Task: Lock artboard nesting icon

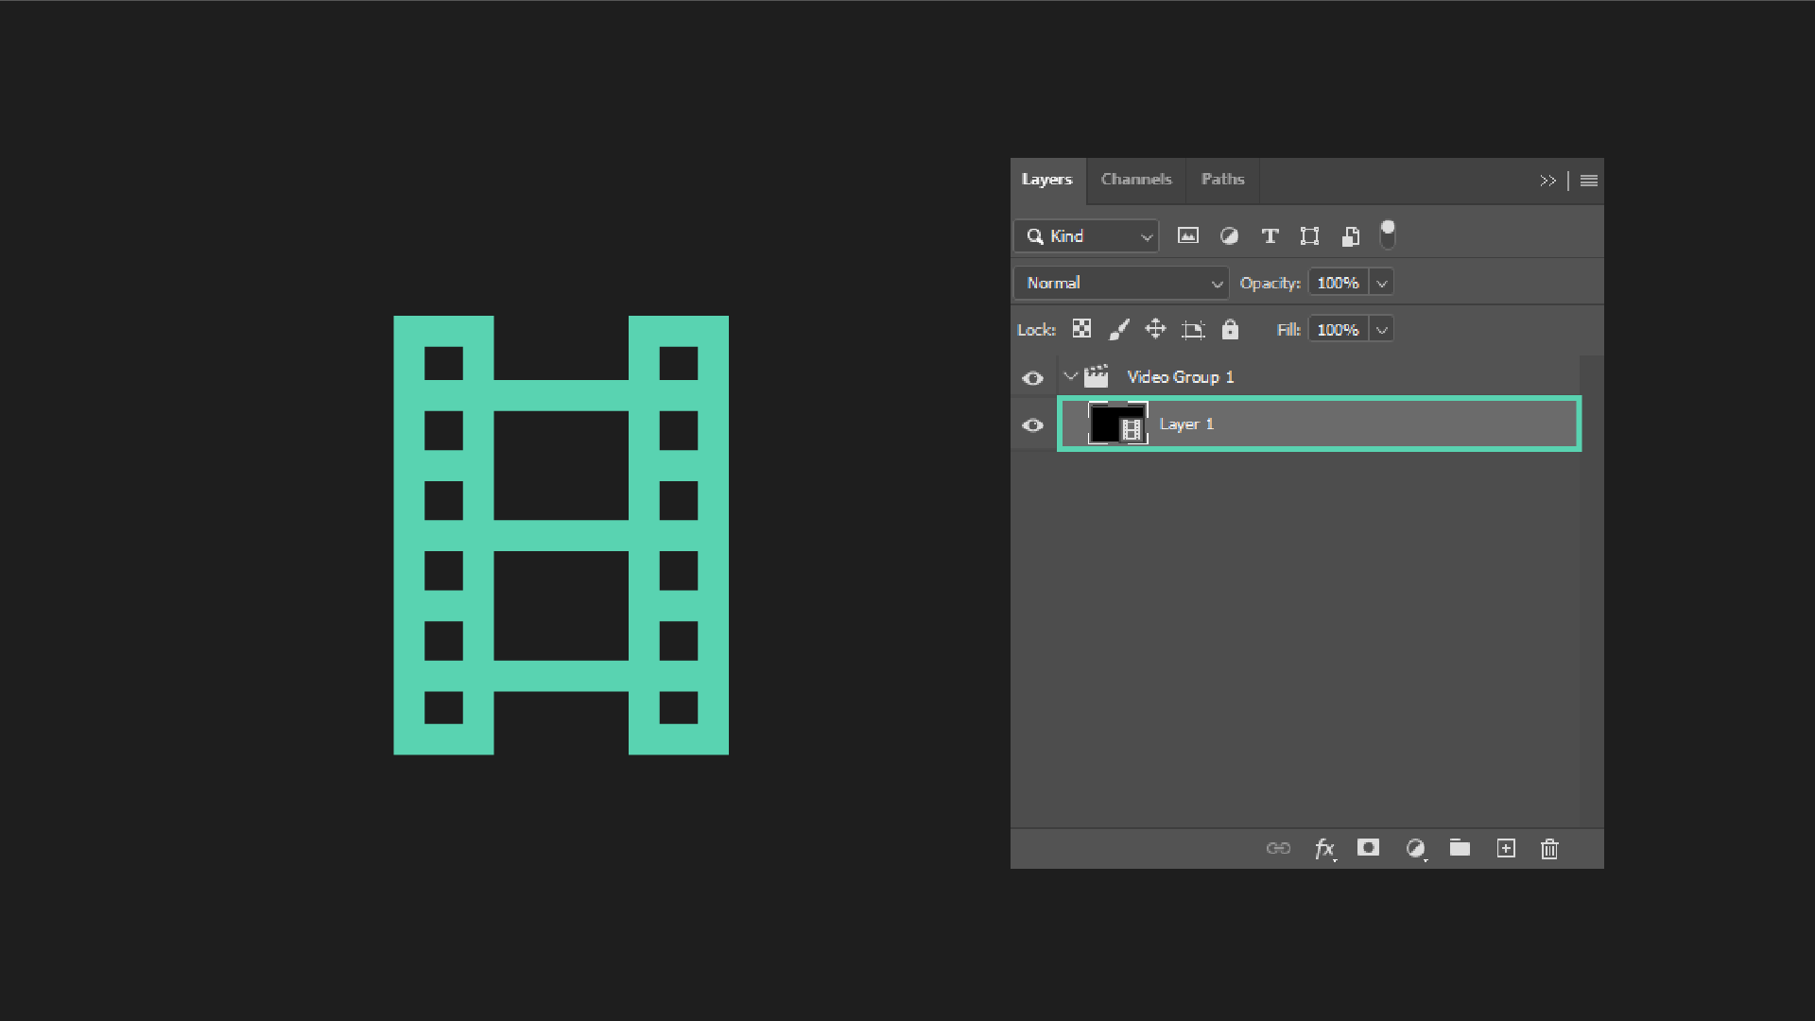Action: [x=1193, y=329]
